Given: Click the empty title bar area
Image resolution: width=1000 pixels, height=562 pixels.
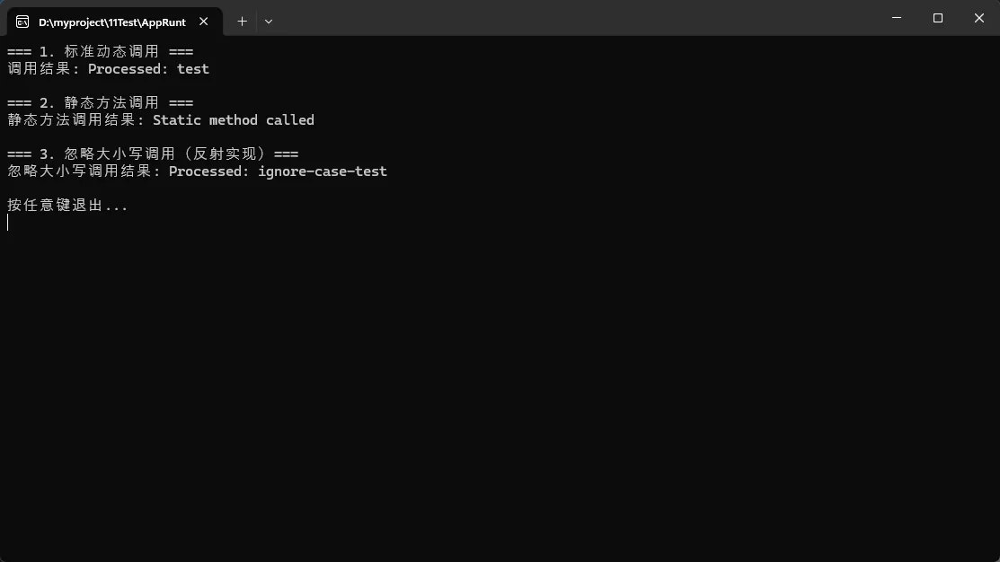Looking at the screenshot, I should [575, 18].
